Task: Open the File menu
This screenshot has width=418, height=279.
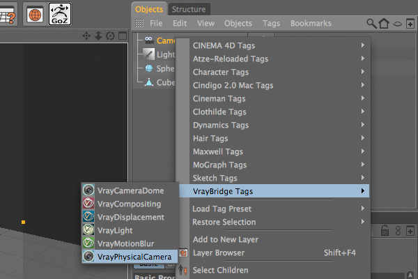Action: tap(156, 23)
